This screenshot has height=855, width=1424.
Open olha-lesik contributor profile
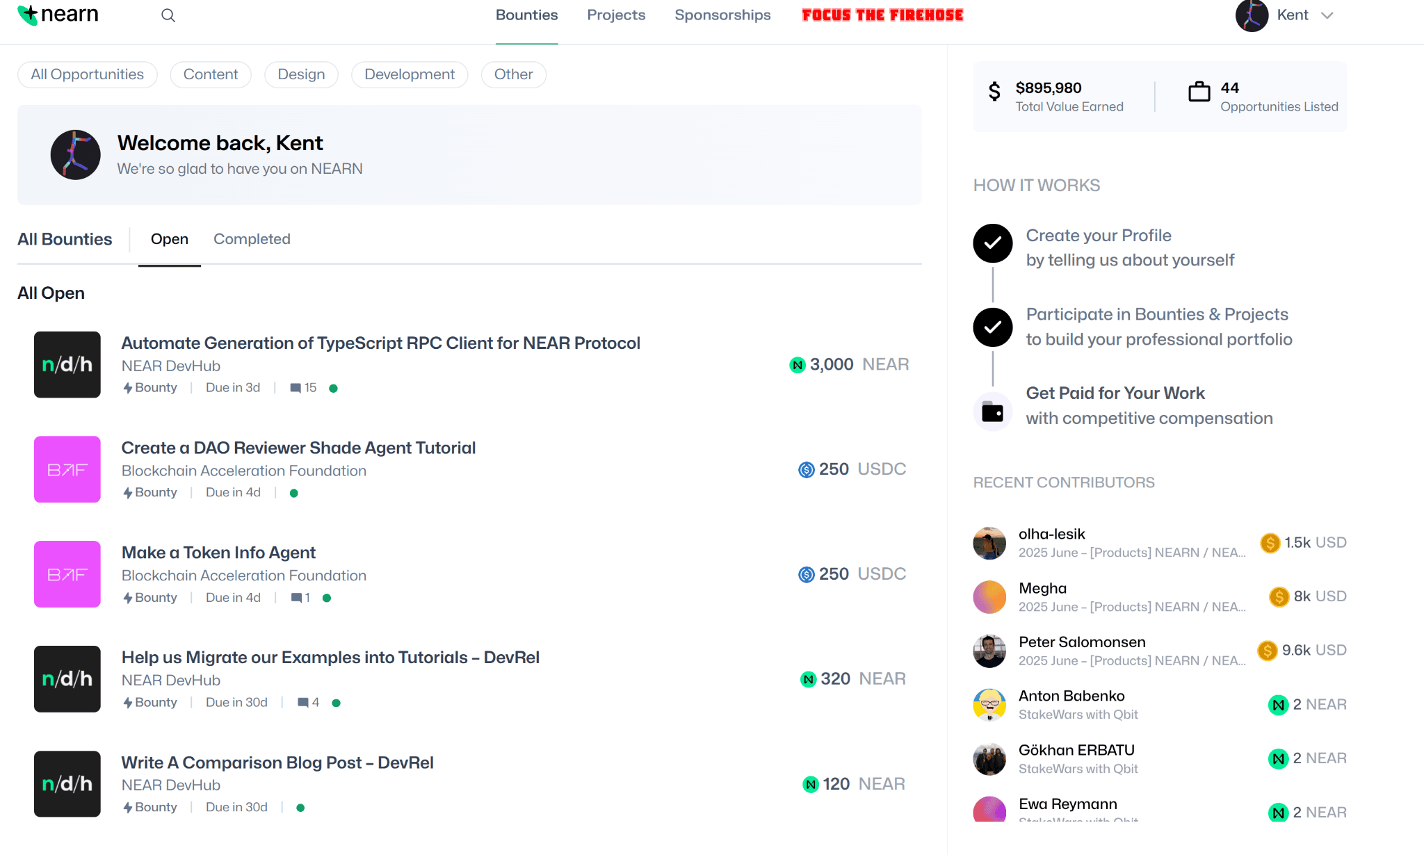pos(1051,534)
